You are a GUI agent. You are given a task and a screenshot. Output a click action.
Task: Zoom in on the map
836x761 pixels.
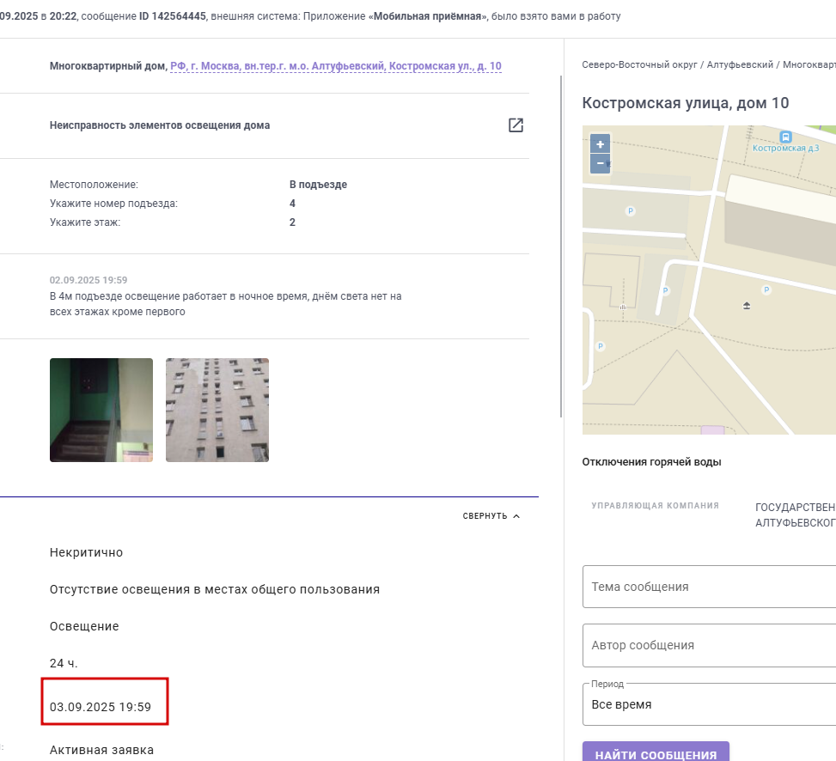pos(600,144)
